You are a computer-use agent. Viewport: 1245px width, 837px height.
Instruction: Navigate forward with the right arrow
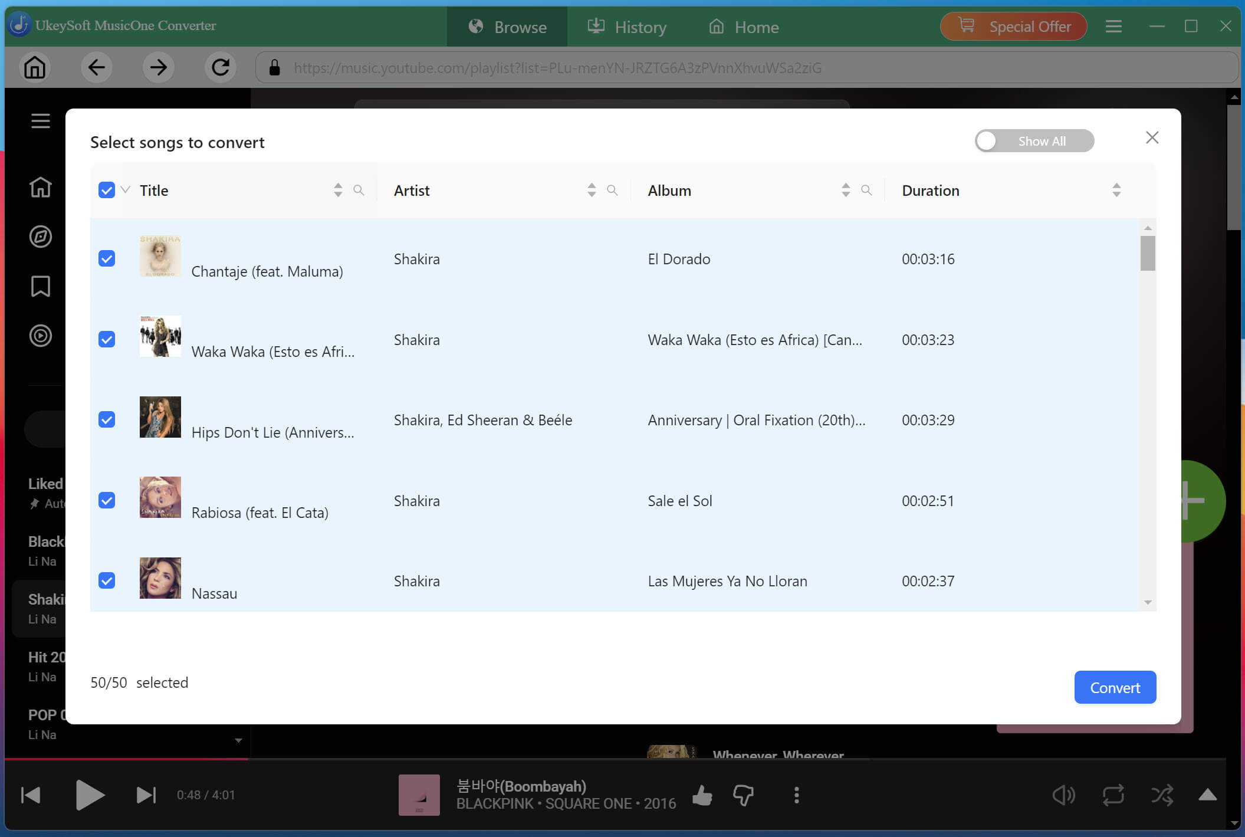pos(158,67)
